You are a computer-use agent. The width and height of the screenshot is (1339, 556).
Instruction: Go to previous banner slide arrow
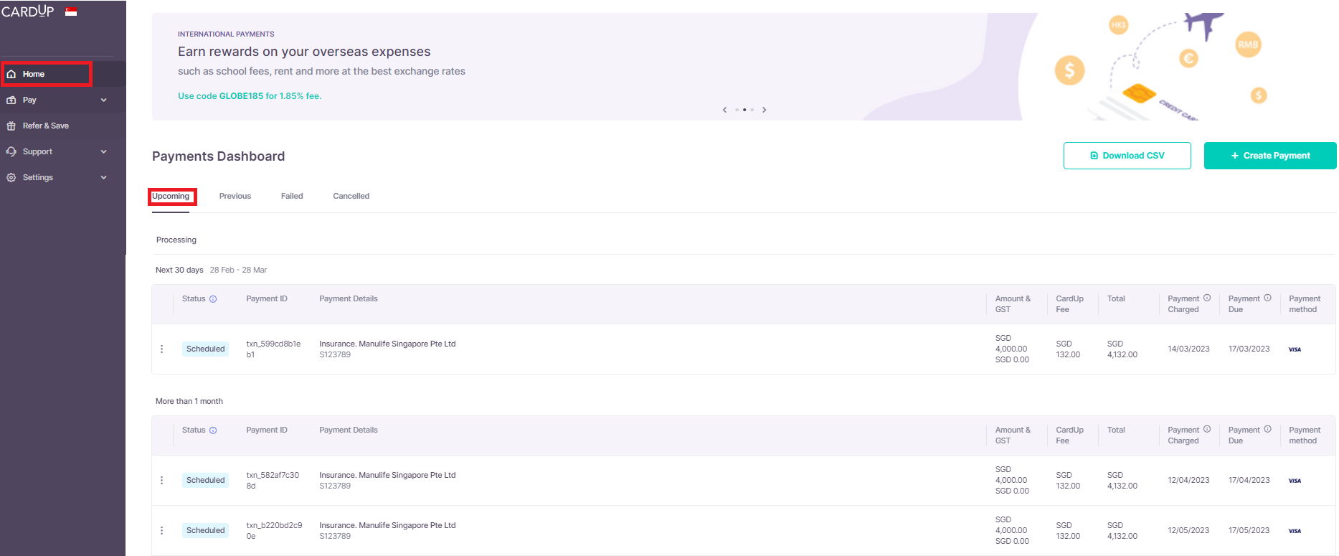(x=724, y=110)
